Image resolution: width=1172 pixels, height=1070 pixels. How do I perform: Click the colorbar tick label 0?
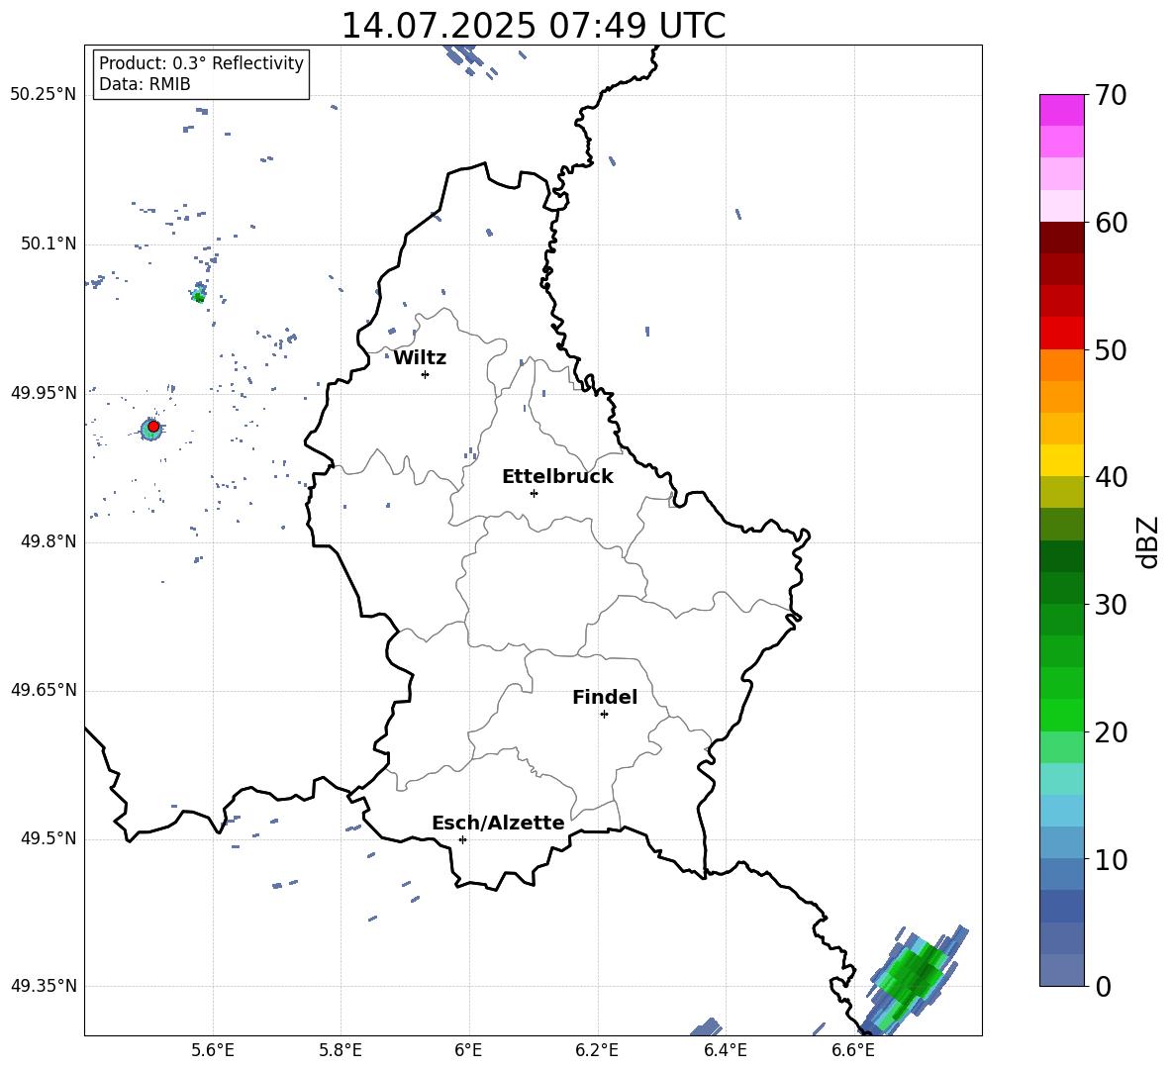click(x=1103, y=986)
